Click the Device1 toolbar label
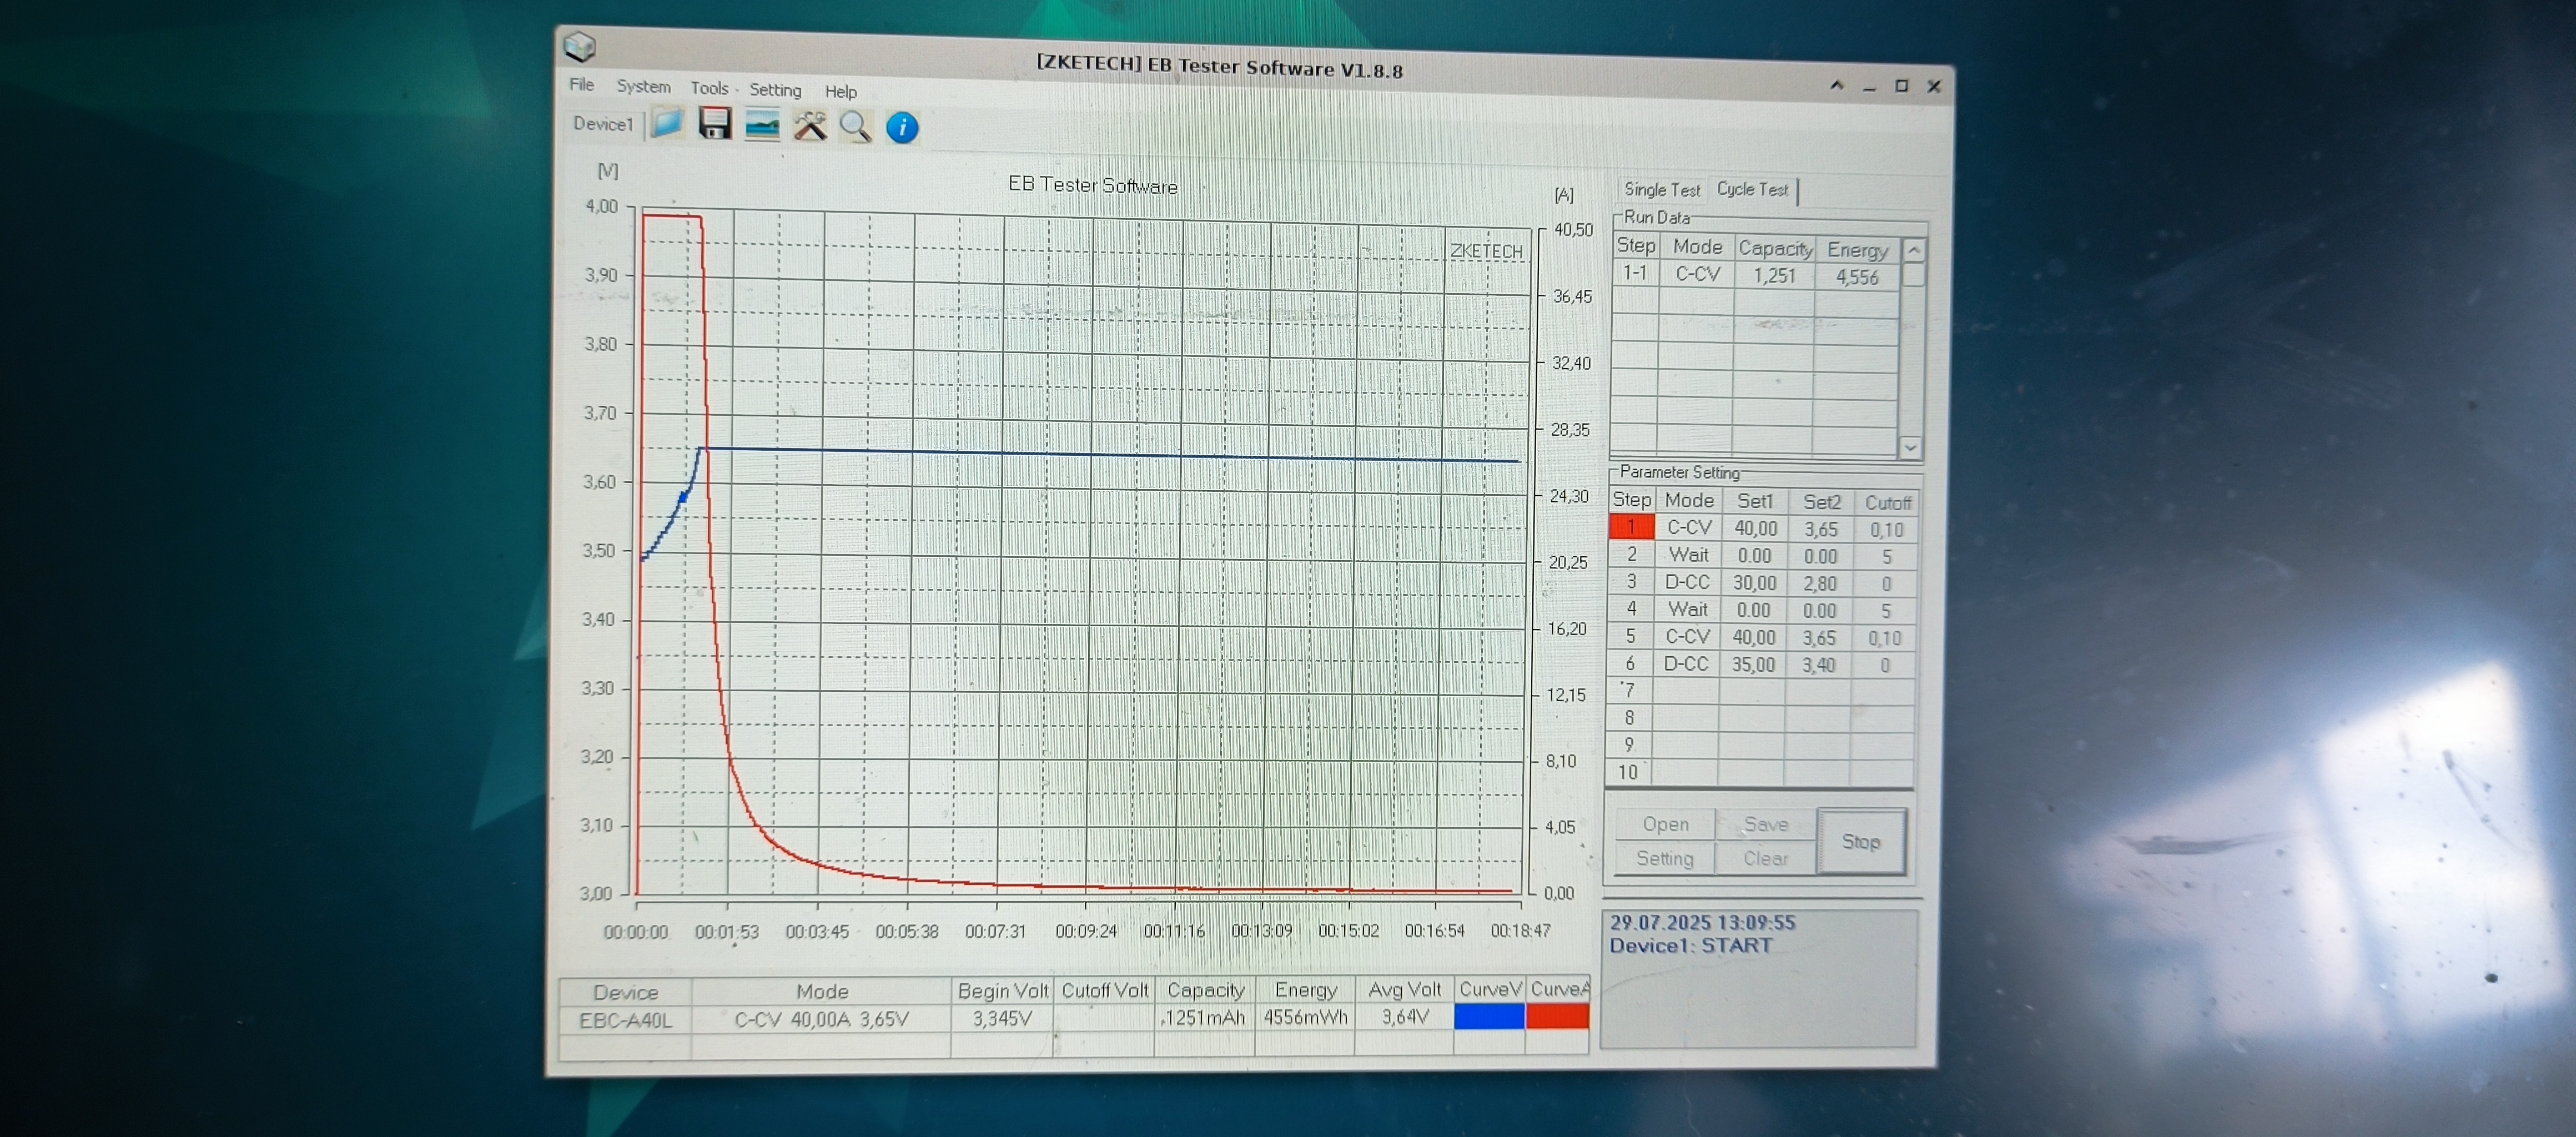The height and width of the screenshot is (1137, 2576). (603, 124)
